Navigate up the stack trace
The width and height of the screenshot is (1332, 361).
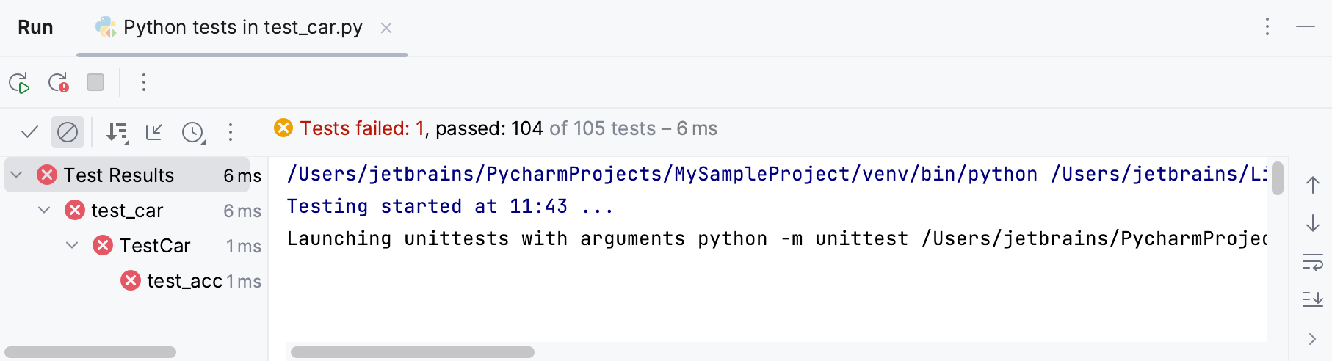point(1313,185)
